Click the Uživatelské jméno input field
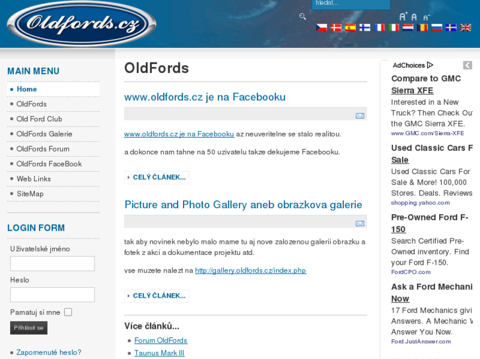The height and width of the screenshot is (359, 480). [52, 263]
